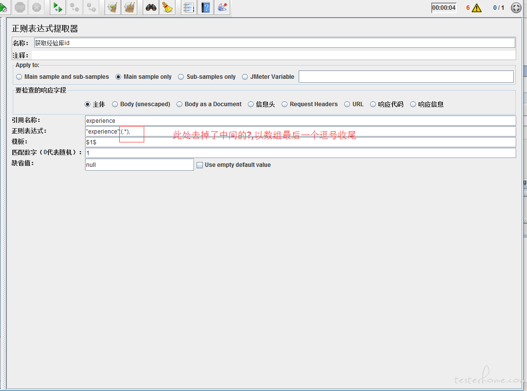The height and width of the screenshot is (391, 527).
Task: Click the red error count 6
Action: coord(468,8)
